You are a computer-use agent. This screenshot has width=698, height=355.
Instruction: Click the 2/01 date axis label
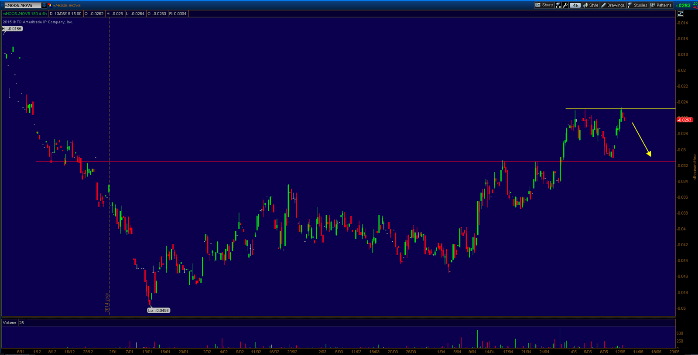tap(113, 352)
